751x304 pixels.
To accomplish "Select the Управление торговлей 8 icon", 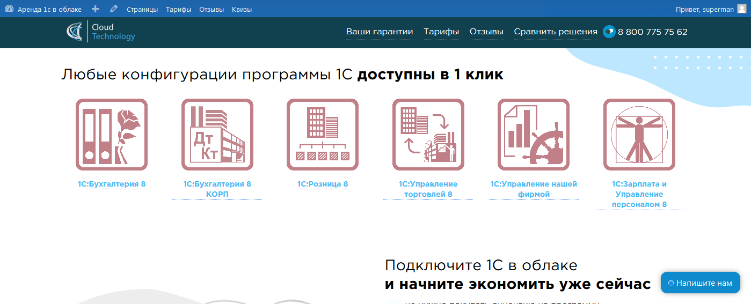I will (428, 135).
